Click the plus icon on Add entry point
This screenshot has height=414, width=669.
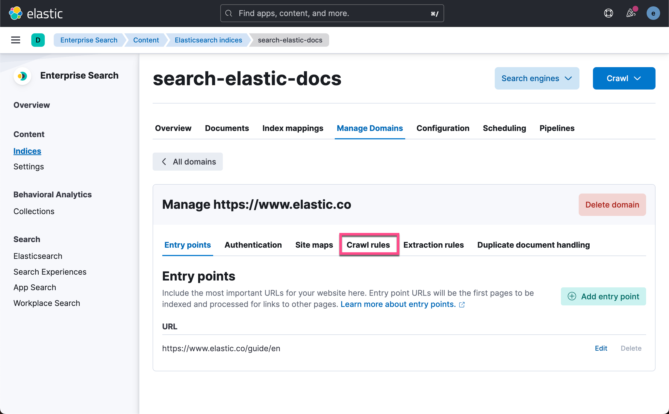click(572, 296)
